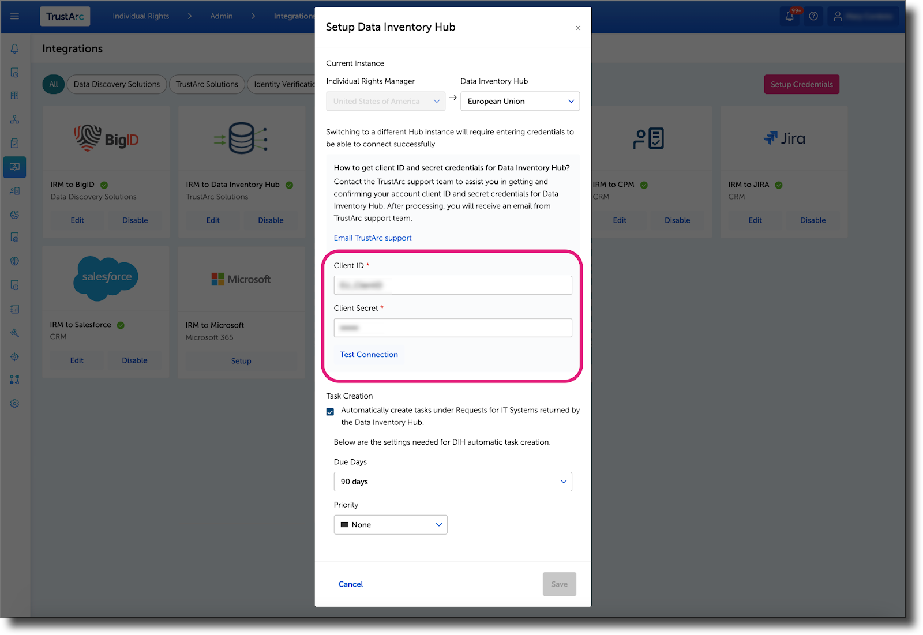
Task: Click the Email TrustArc support link
Action: click(x=372, y=238)
